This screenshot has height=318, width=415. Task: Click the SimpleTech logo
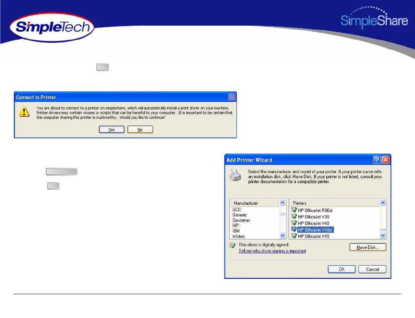(52, 28)
